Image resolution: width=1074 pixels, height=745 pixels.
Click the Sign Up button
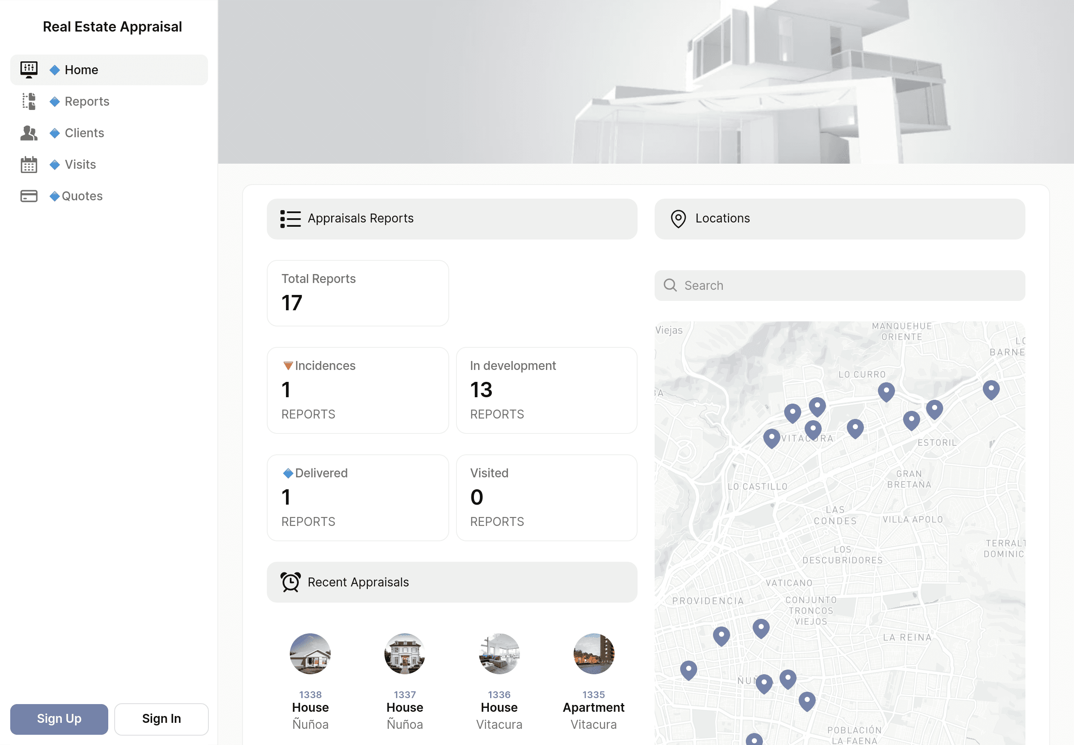tap(59, 719)
